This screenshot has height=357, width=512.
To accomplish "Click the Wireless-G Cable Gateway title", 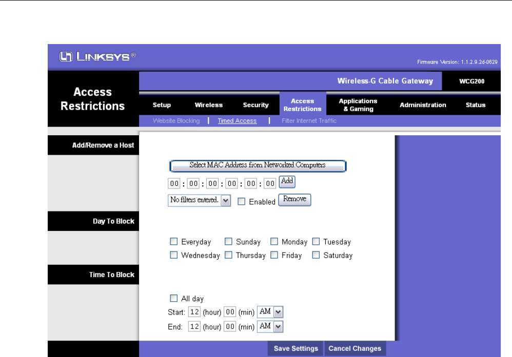I will (385, 81).
